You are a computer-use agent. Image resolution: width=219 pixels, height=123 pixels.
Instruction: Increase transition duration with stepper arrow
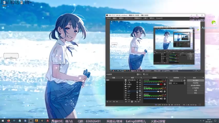click(x=185, y=83)
